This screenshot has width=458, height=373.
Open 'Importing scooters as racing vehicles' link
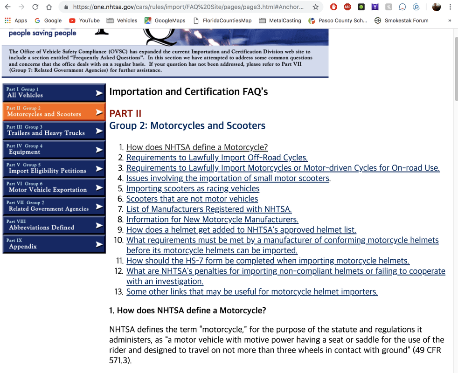[193, 189]
